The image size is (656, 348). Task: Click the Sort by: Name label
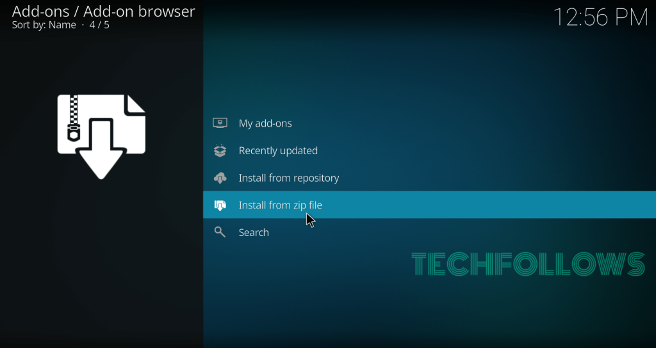(x=44, y=25)
